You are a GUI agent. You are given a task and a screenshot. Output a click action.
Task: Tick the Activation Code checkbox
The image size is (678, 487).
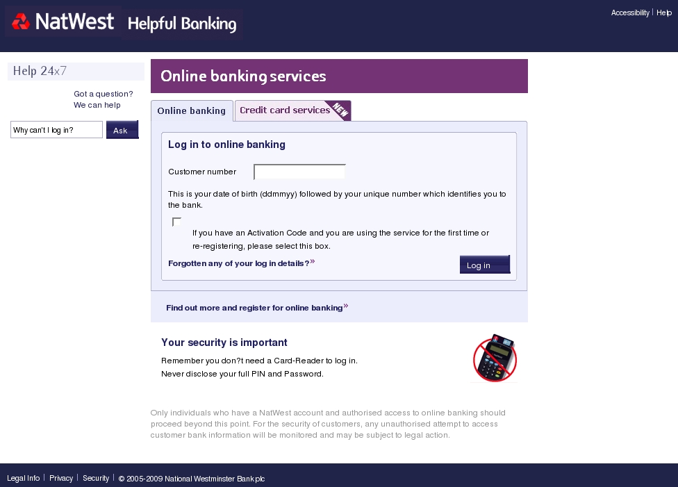coord(176,222)
